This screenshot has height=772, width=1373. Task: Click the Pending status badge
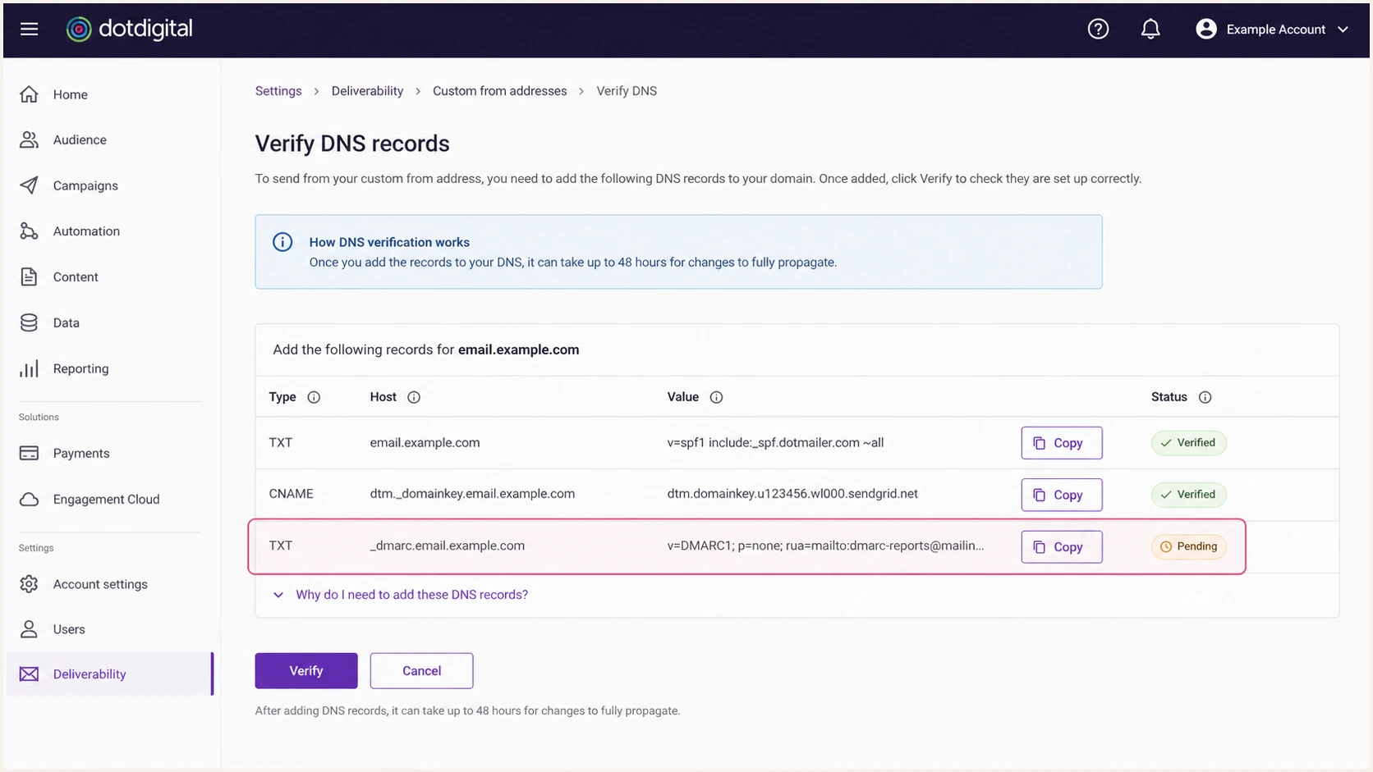[1188, 546]
